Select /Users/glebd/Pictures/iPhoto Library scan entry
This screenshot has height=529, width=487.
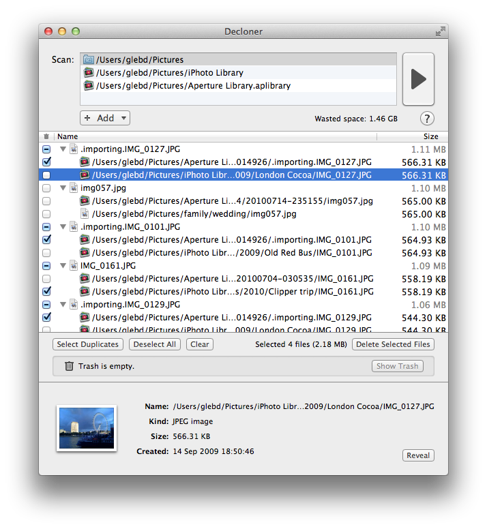pyautogui.click(x=238, y=72)
